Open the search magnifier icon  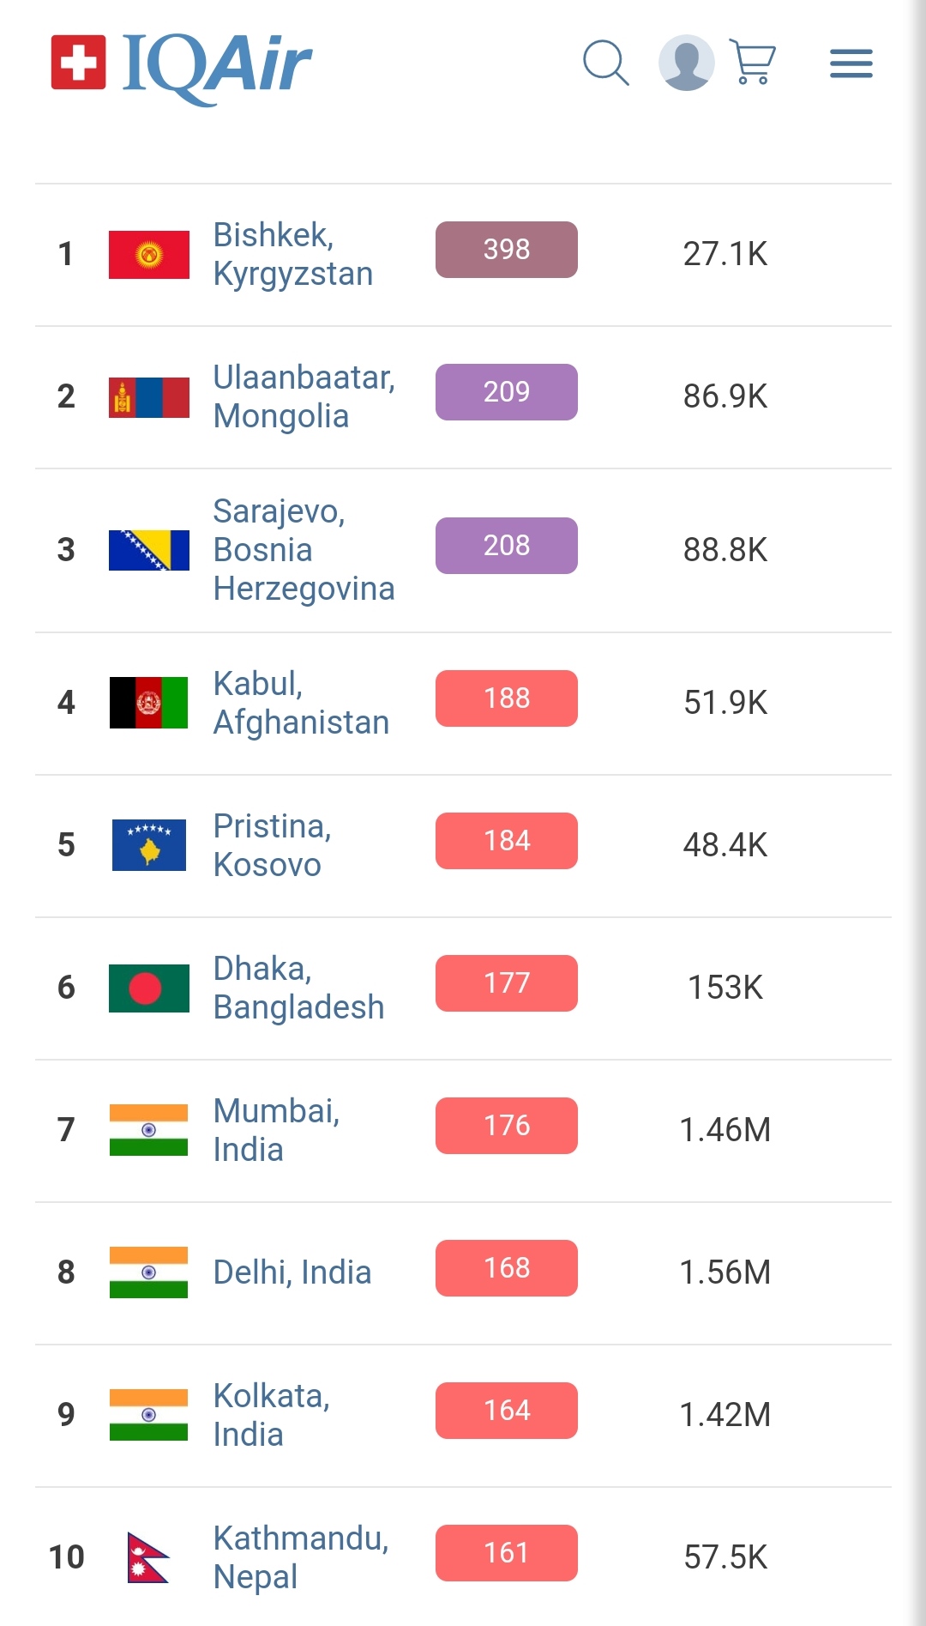605,63
